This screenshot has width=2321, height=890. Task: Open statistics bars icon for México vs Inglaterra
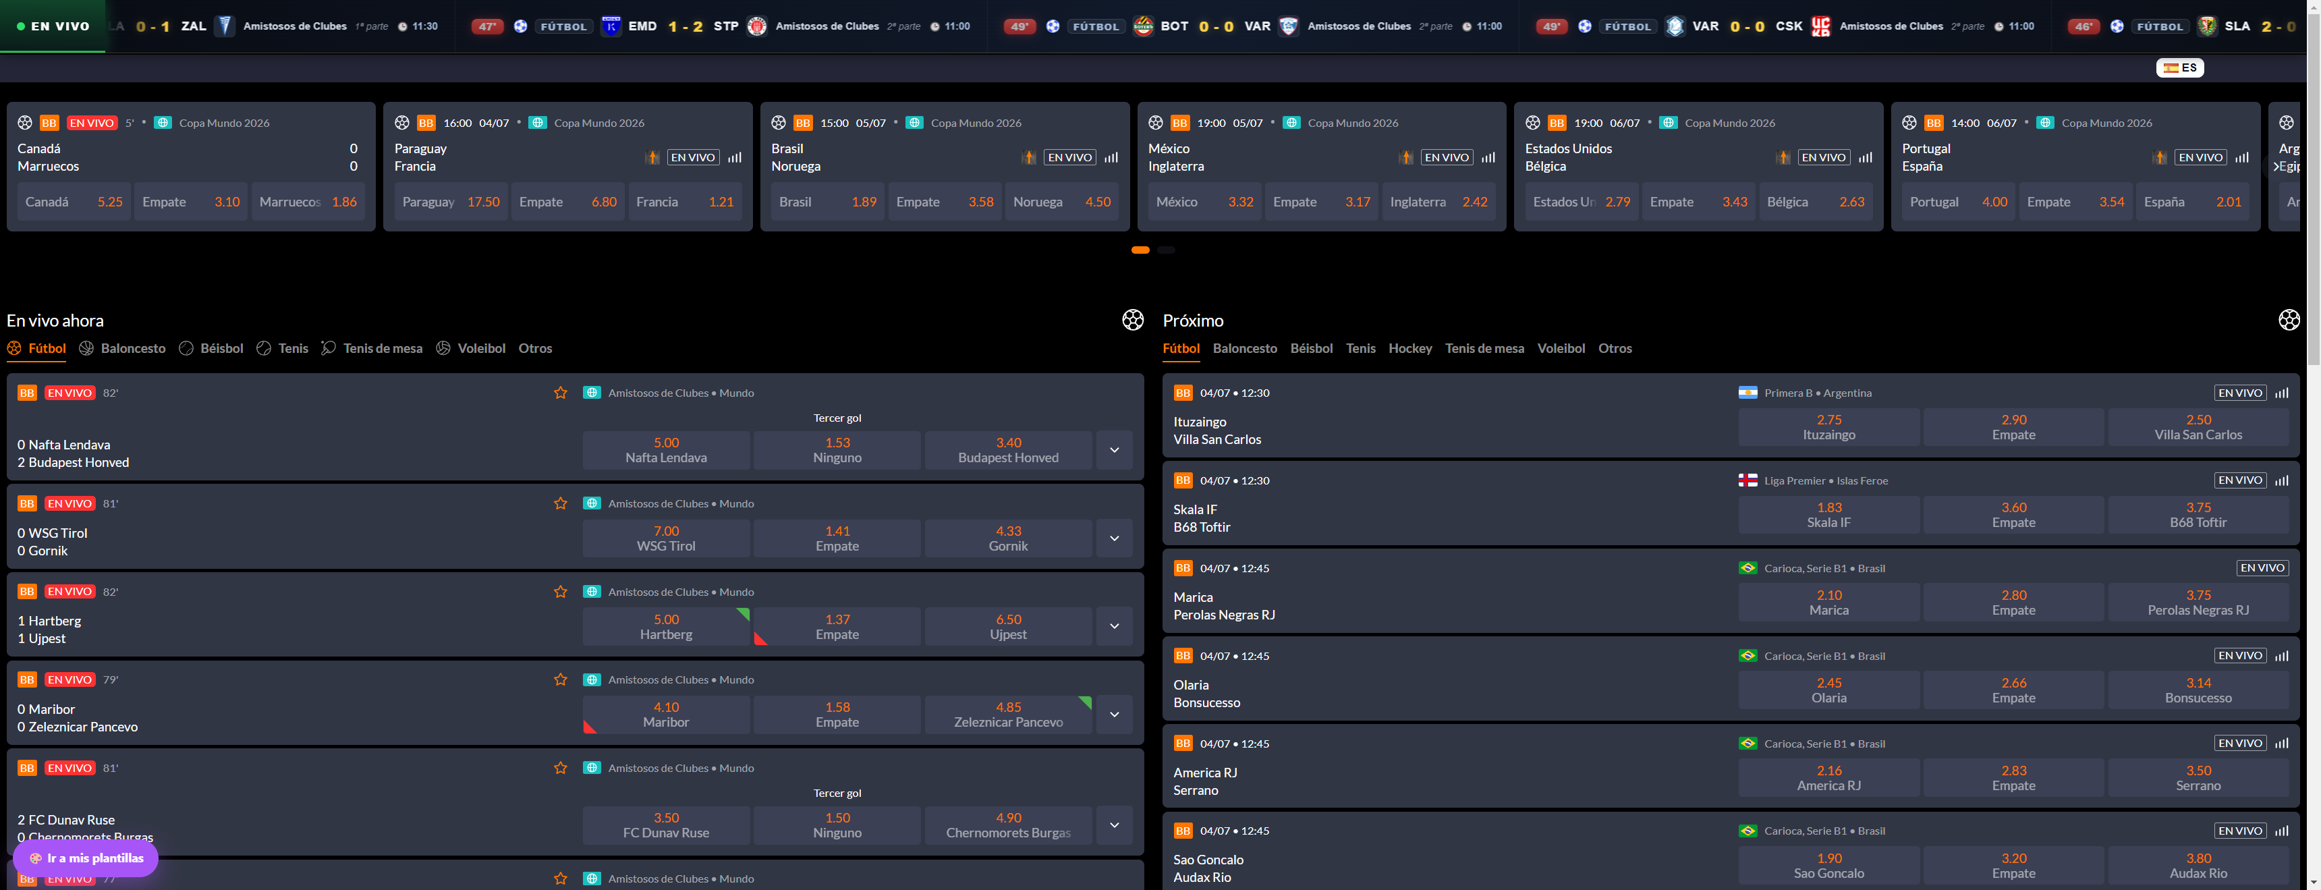click(x=1488, y=158)
